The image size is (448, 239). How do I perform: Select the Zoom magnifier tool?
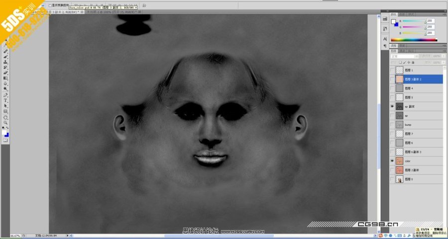click(5, 123)
